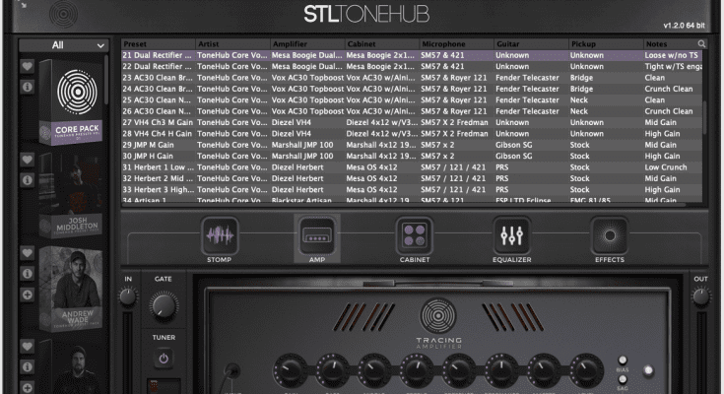
Task: Show info for the Core Pack
Action: (x=28, y=87)
